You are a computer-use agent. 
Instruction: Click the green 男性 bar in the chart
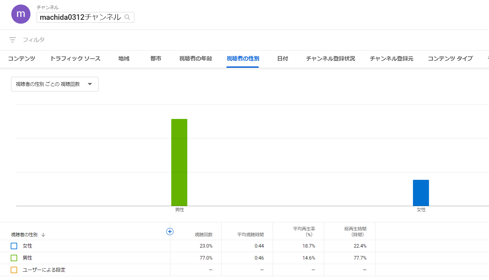click(179, 162)
